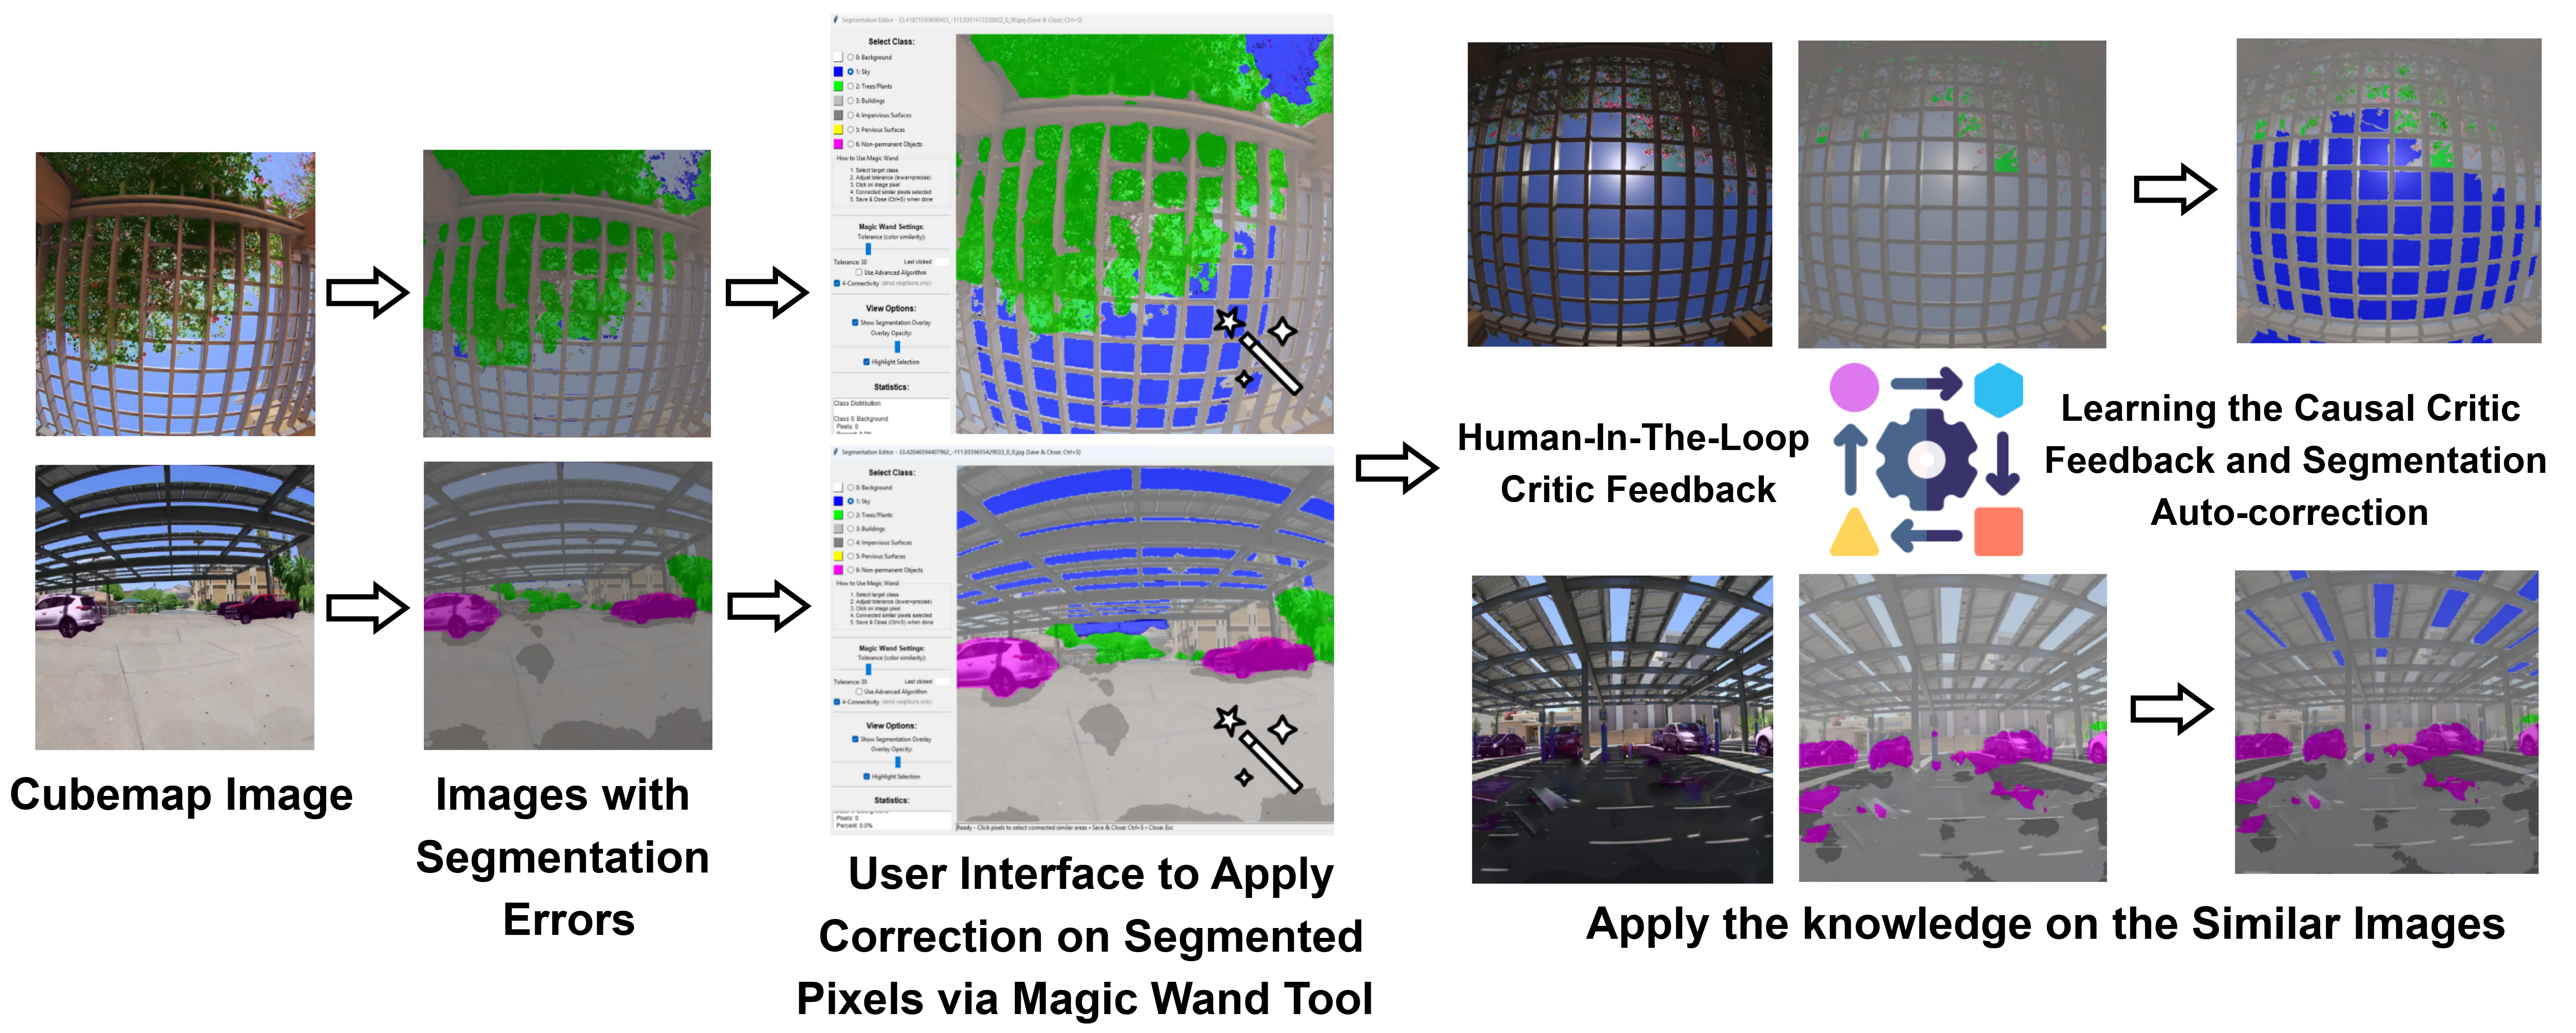Click Class Distribution statistics box in upper editor
The height and width of the screenshot is (1033, 2576).
click(x=891, y=415)
